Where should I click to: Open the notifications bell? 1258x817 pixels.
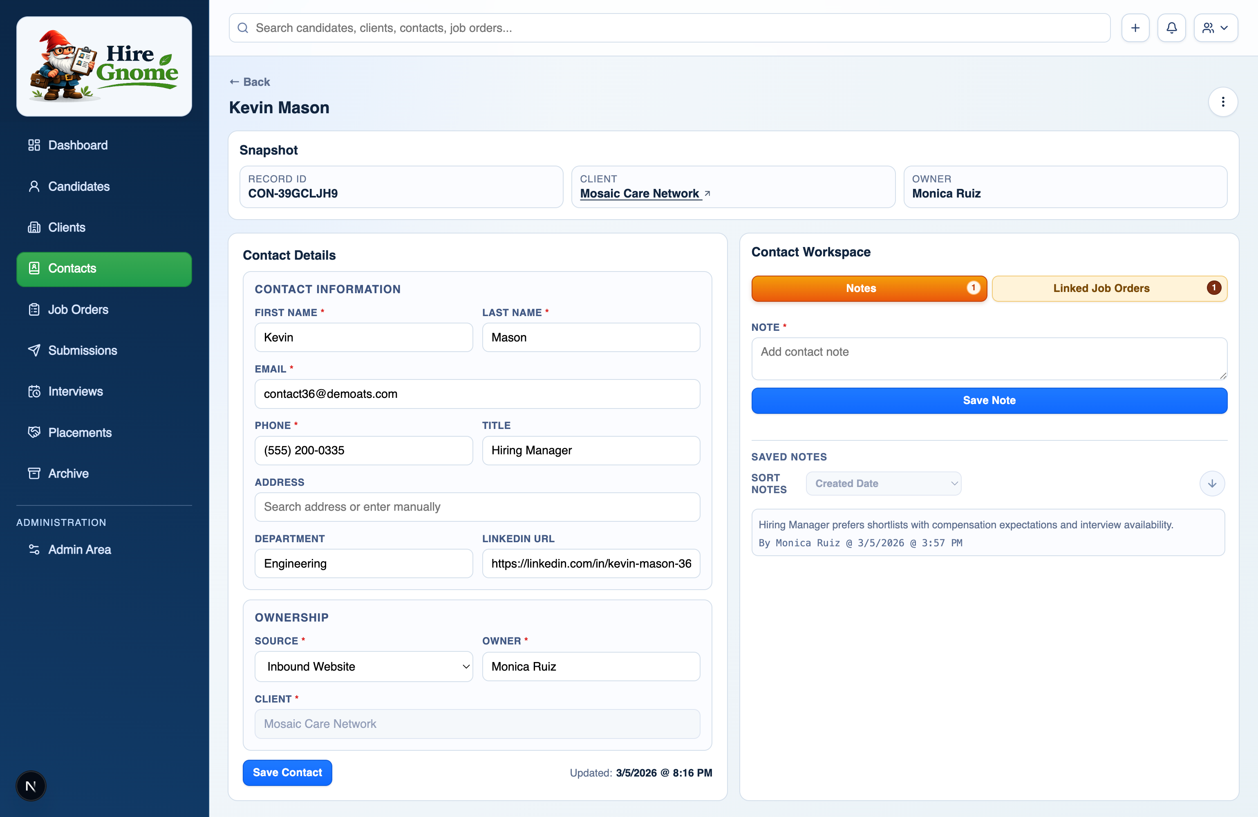tap(1171, 28)
